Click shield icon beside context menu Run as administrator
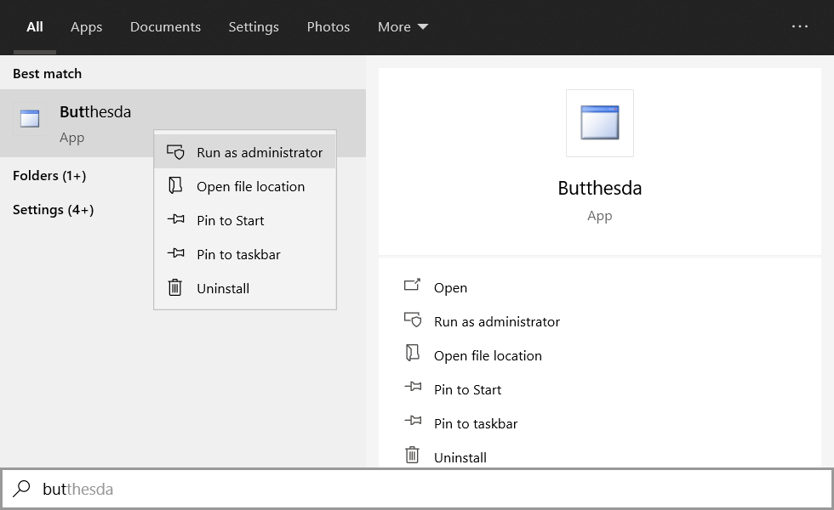The width and height of the screenshot is (834, 510). click(x=175, y=152)
